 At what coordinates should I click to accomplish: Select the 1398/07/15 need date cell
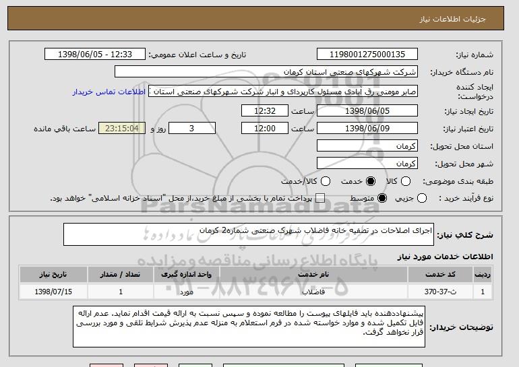pos(53,292)
